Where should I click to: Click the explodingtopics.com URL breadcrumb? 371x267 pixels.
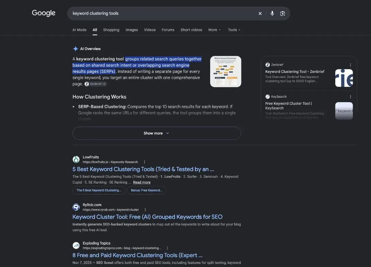pyautogui.click(x=122, y=248)
